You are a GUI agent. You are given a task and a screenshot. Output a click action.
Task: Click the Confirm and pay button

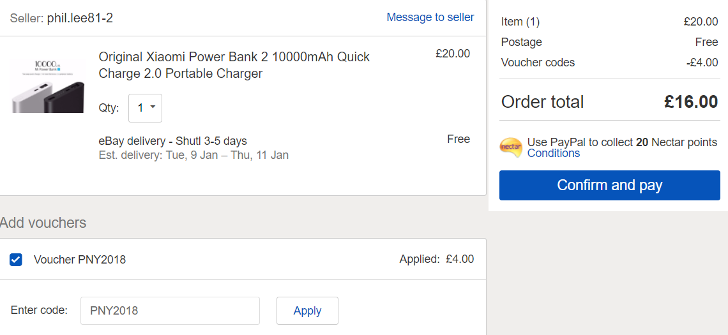[610, 185]
